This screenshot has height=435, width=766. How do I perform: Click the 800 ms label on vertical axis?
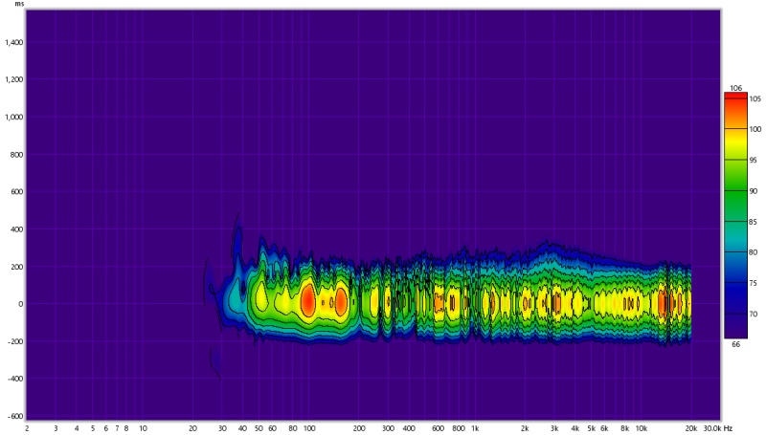pyautogui.click(x=17, y=155)
